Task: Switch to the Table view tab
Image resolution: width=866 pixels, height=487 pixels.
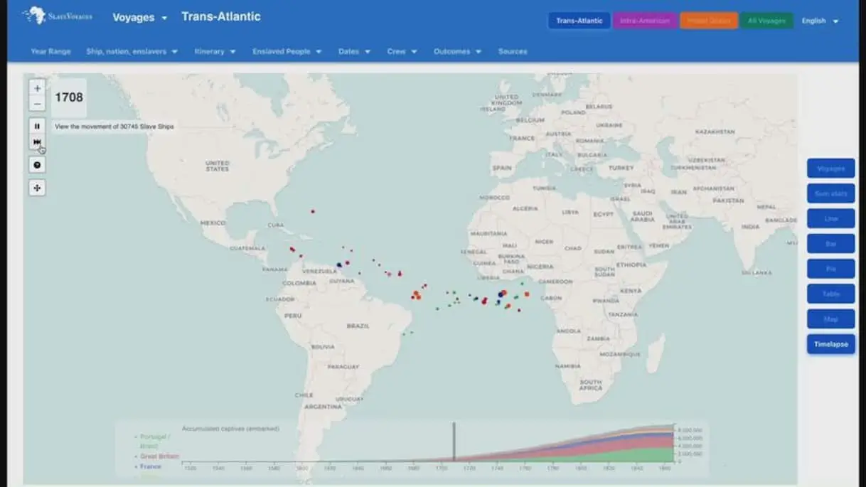Action: [830, 294]
